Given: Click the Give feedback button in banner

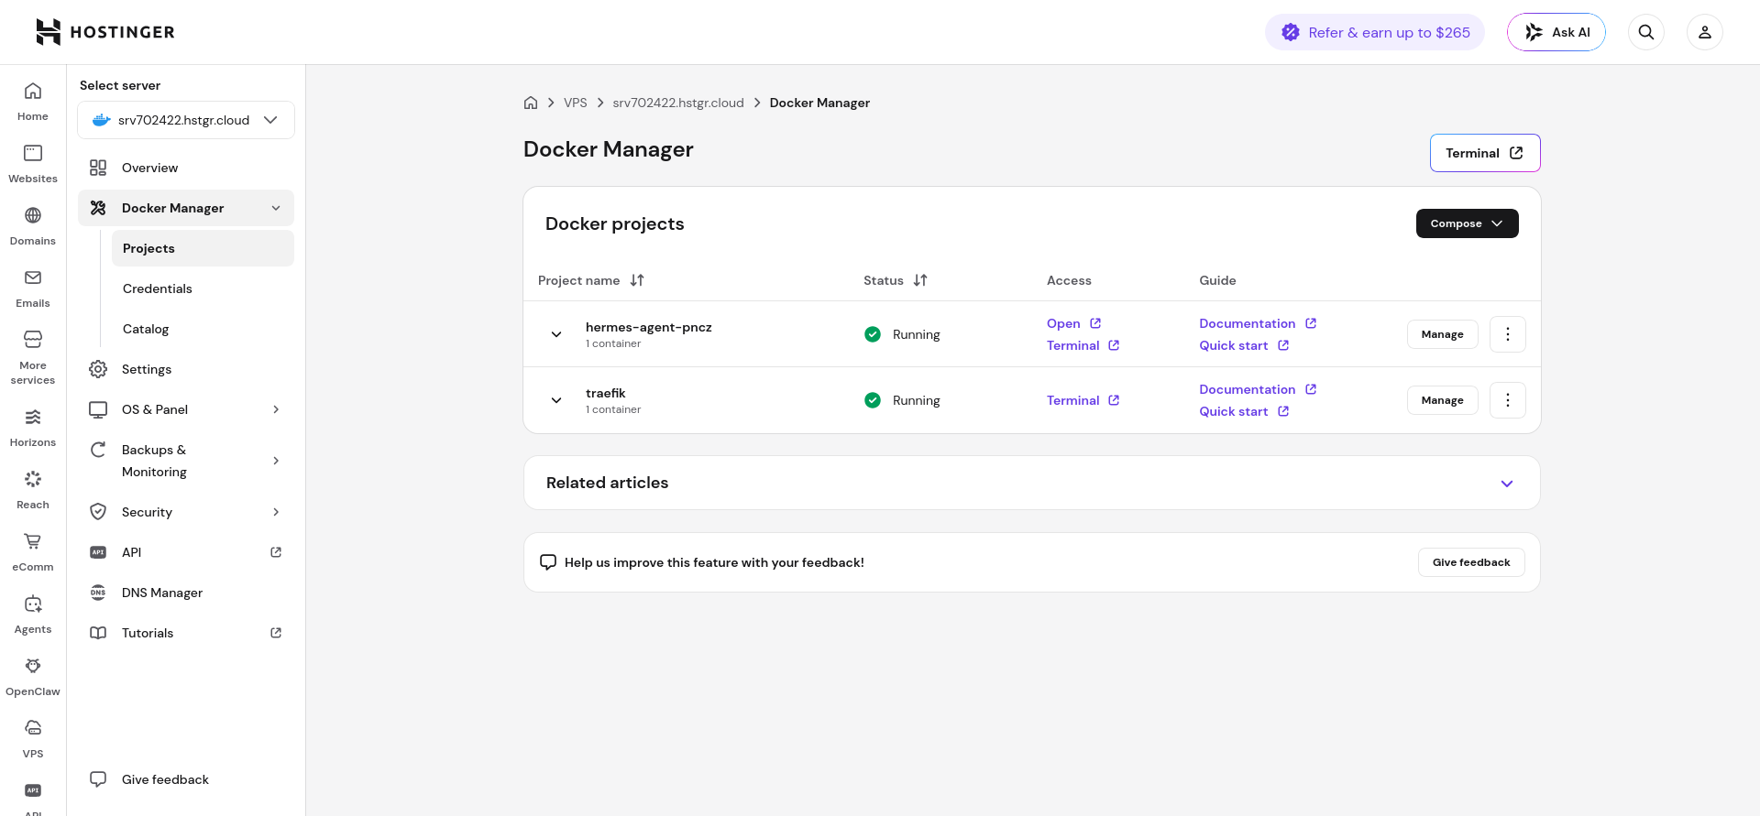Looking at the screenshot, I should click(1471, 562).
